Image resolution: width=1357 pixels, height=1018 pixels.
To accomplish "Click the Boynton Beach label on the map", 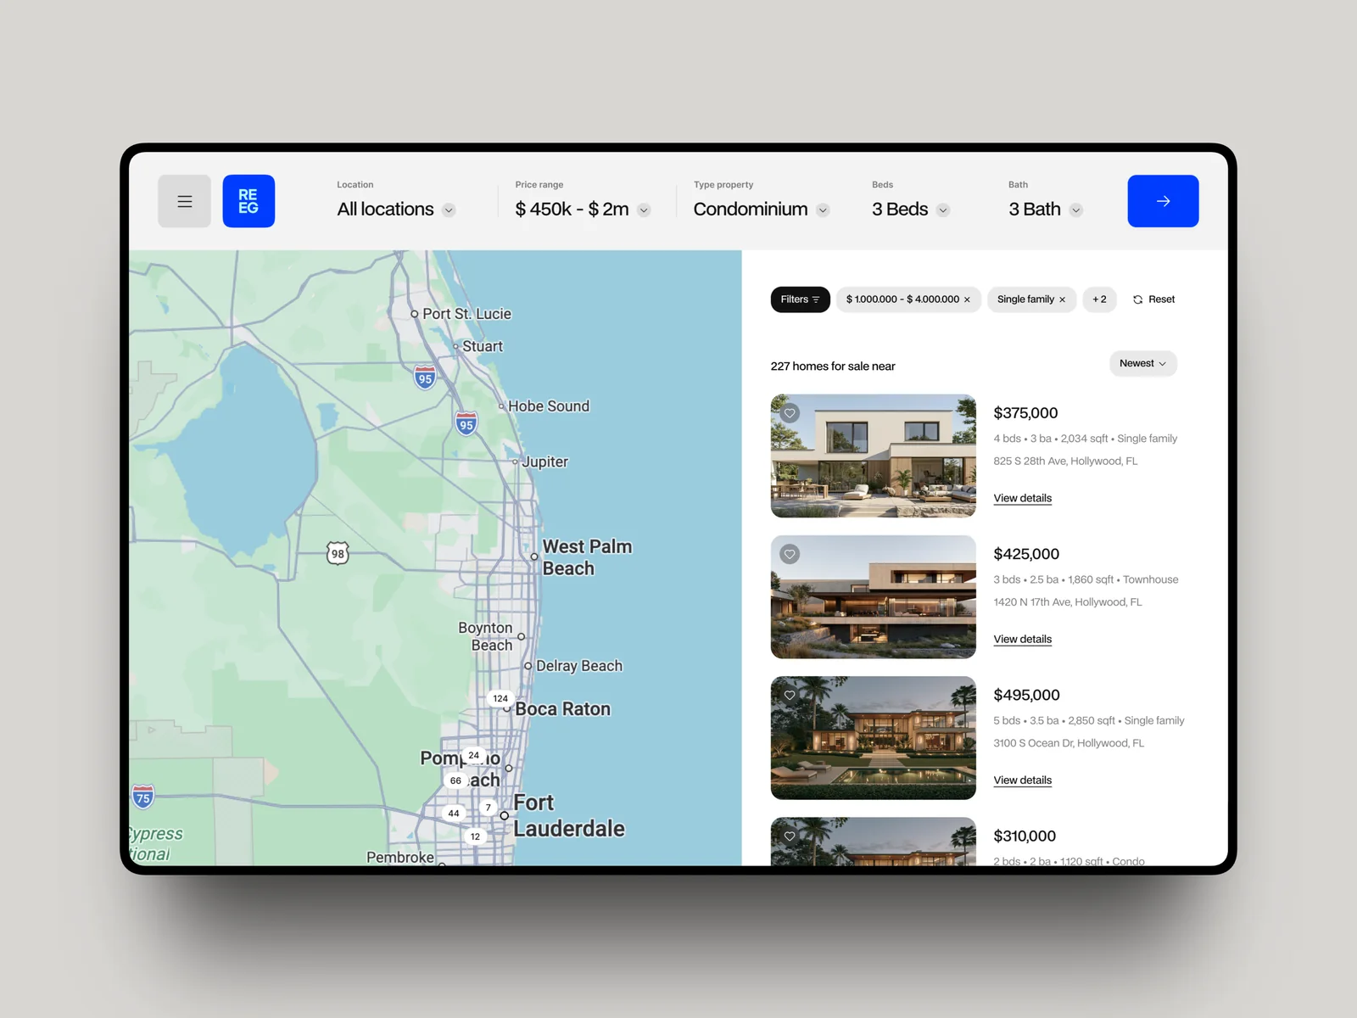I will [x=486, y=636].
